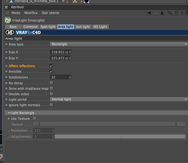Click the Texture link field bar
The image size is (188, 163).
click(x=108, y=124)
